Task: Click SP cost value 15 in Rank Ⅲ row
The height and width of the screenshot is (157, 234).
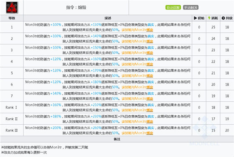Action: (213, 130)
